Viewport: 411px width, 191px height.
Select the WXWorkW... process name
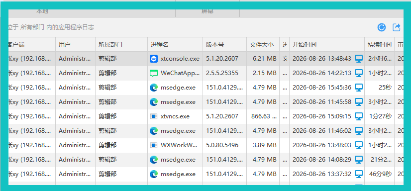click(x=179, y=145)
